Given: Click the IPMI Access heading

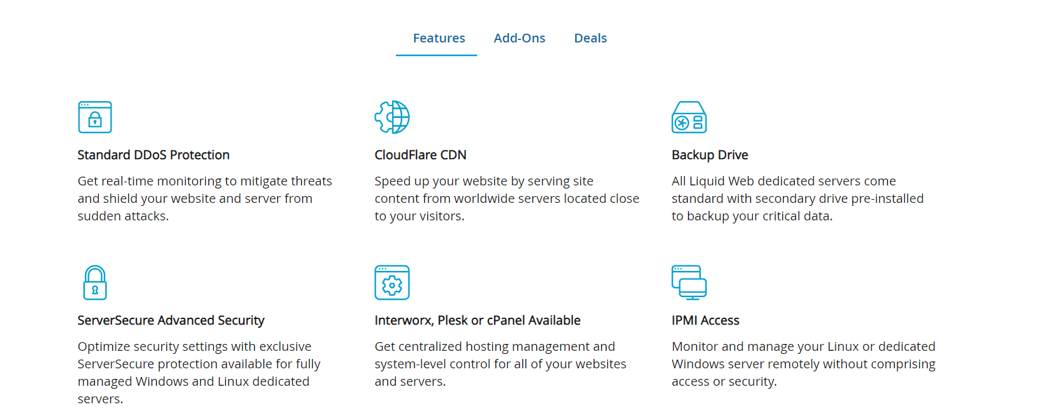Looking at the screenshot, I should (x=705, y=320).
